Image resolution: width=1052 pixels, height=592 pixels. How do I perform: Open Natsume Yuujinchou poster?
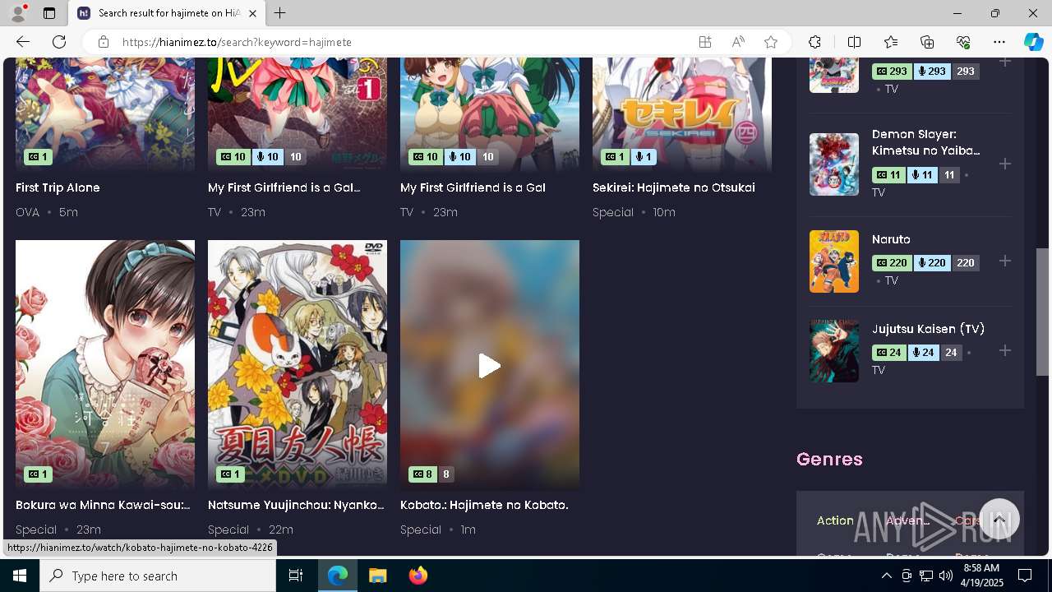pyautogui.click(x=298, y=365)
